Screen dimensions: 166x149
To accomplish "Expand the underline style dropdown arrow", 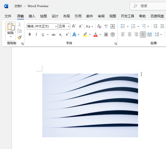I will (48, 35).
